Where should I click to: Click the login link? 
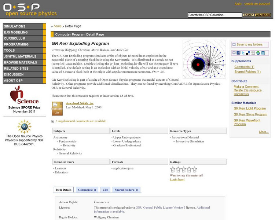pyautogui.click(x=238, y=4)
